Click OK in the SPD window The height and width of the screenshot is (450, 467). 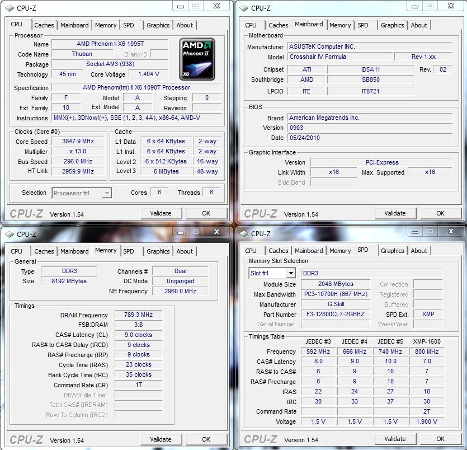[x=441, y=439]
